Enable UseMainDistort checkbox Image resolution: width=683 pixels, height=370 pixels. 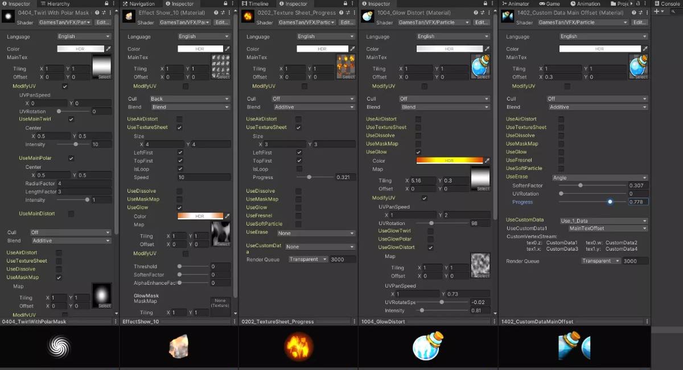(71, 214)
